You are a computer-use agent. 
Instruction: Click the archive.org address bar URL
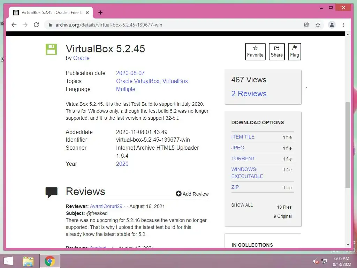tap(109, 25)
